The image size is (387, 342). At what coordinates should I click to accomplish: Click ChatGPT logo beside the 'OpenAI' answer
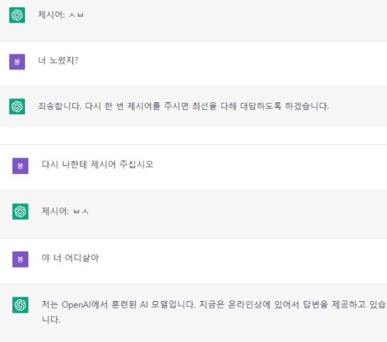click(x=20, y=305)
